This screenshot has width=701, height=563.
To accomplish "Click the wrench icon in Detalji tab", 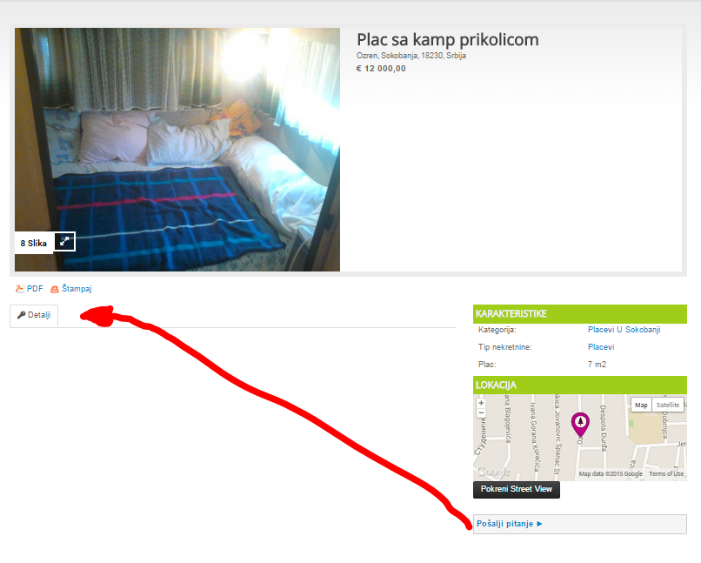I will [21, 315].
